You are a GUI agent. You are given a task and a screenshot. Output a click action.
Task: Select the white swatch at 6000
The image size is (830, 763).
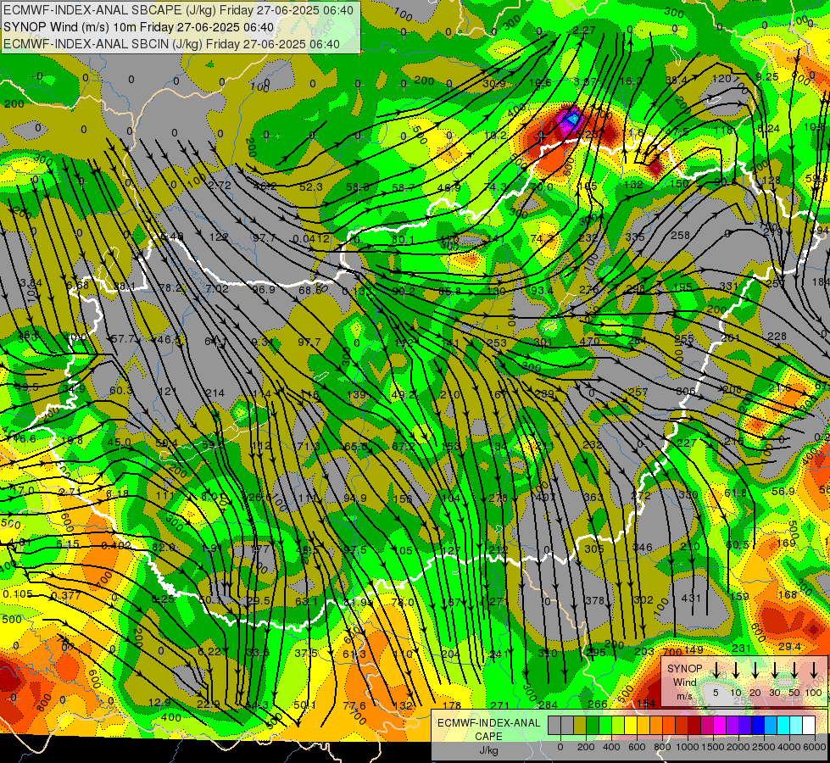click(810, 726)
